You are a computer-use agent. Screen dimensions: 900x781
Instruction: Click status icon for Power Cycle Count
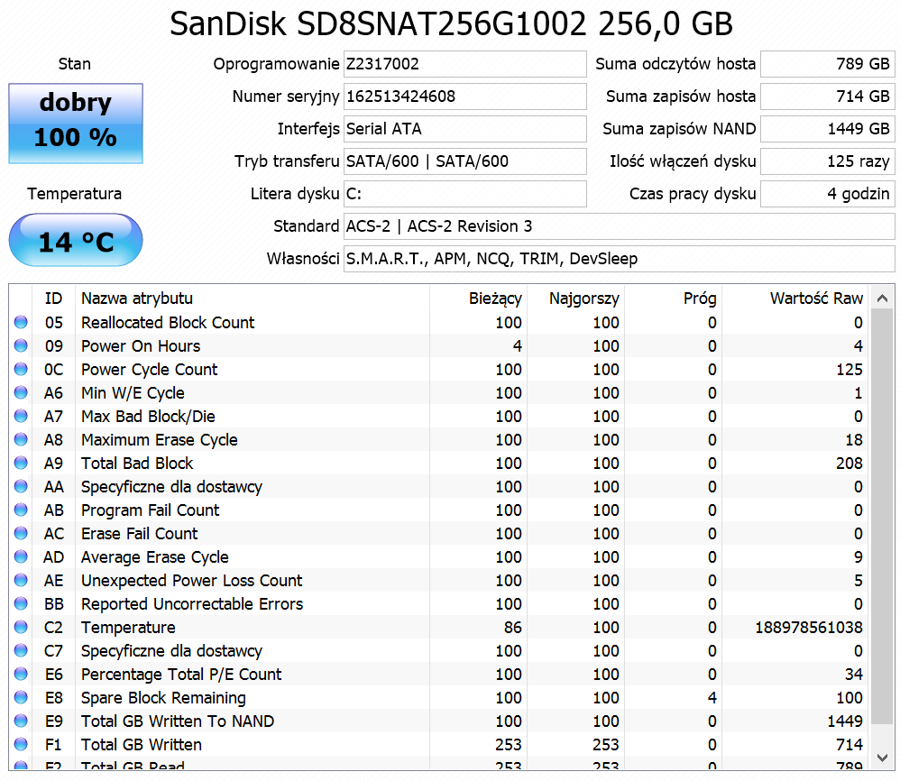click(21, 369)
